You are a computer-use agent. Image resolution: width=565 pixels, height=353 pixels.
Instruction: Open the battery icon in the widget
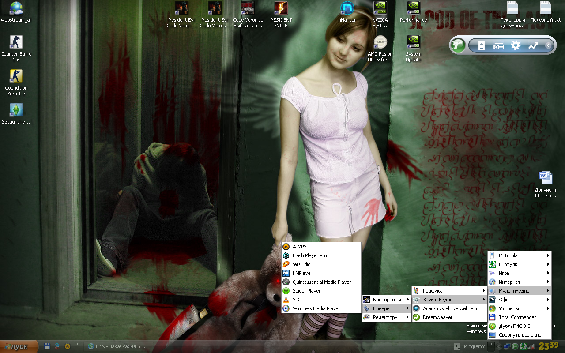click(482, 45)
